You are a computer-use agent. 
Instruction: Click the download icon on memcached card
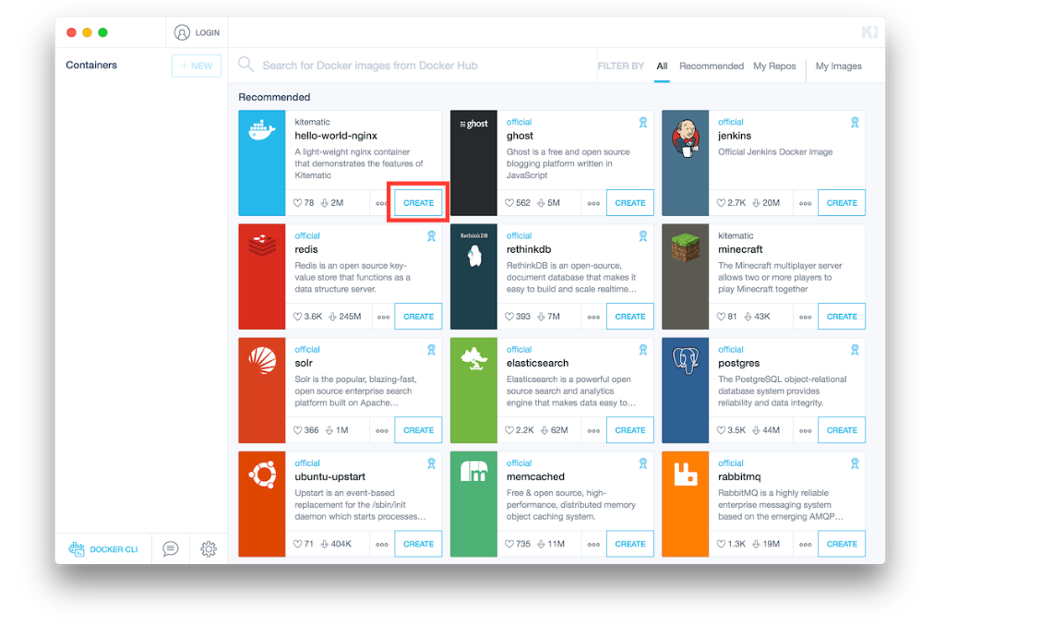(541, 544)
